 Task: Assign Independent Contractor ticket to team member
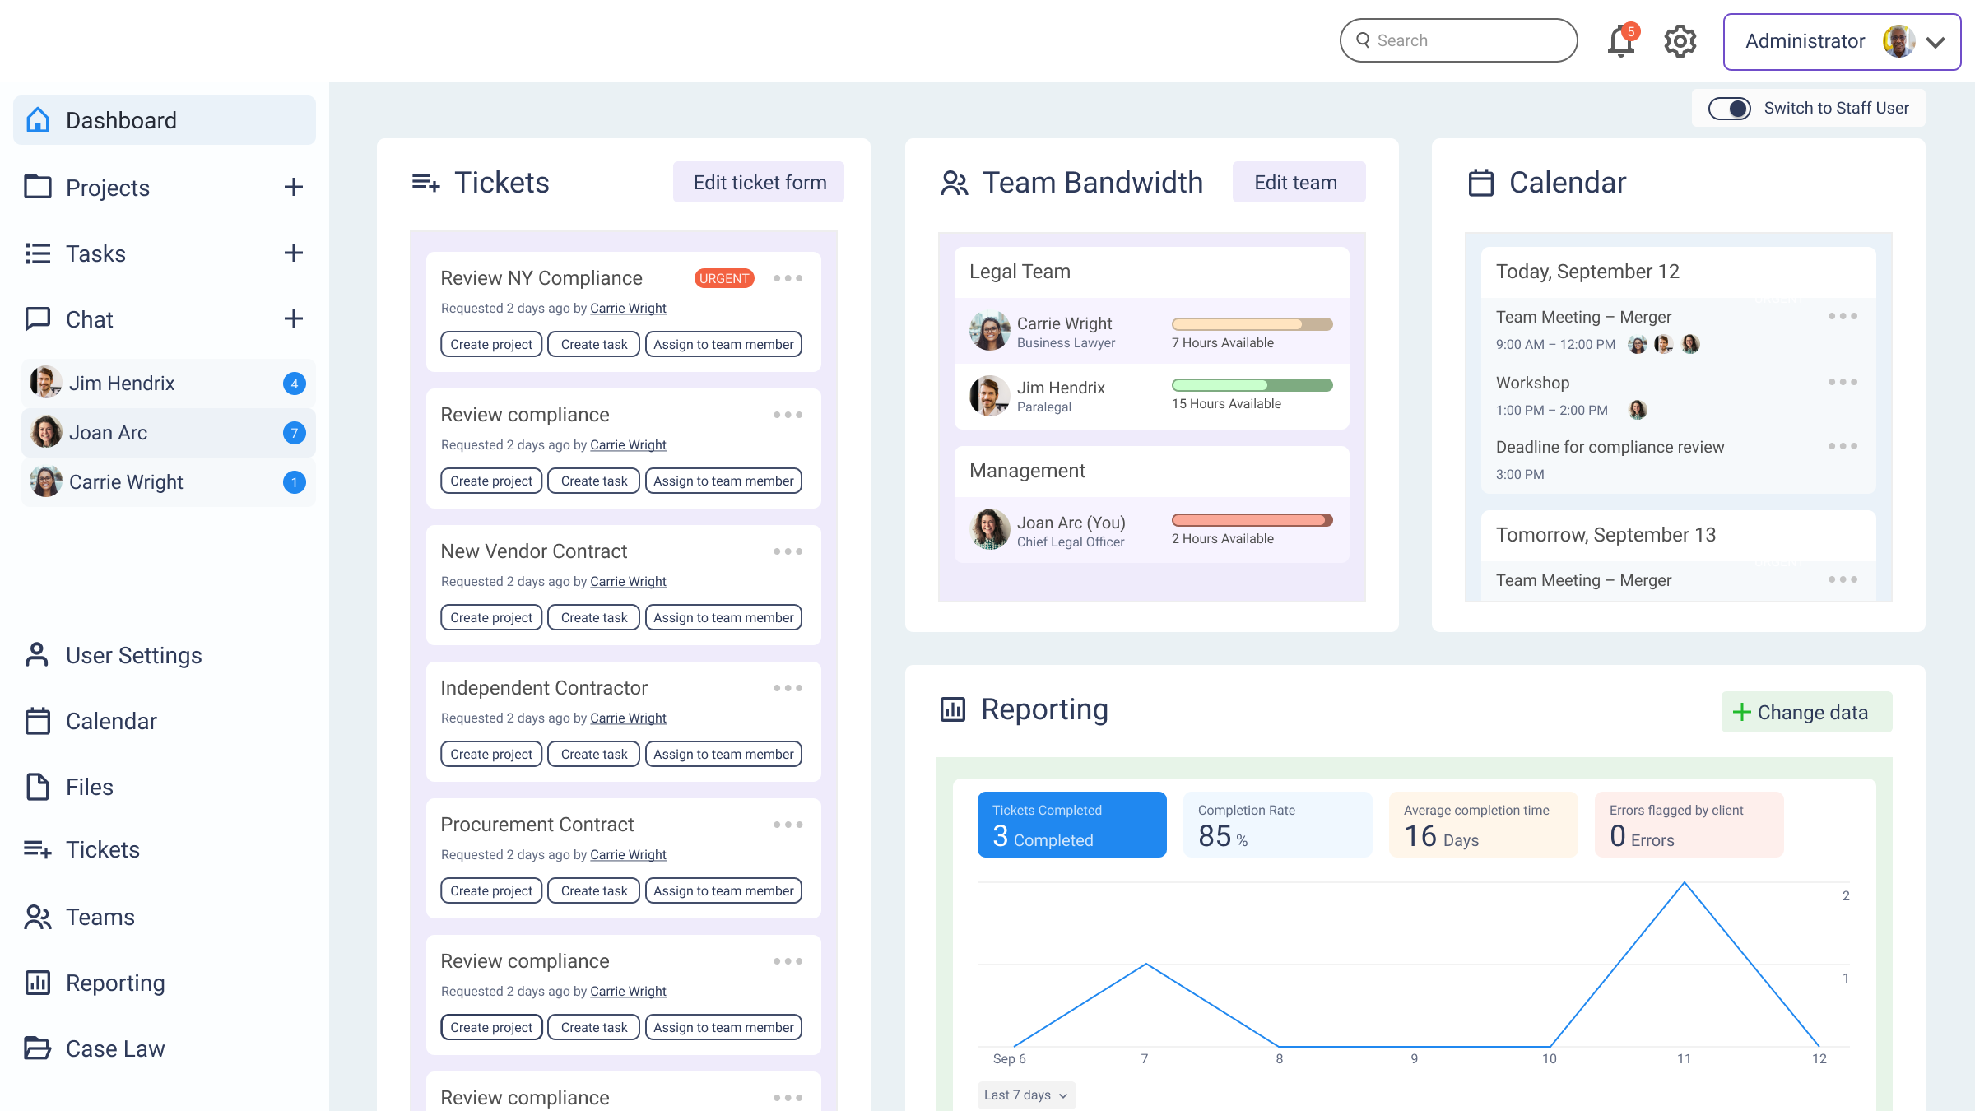pos(723,754)
